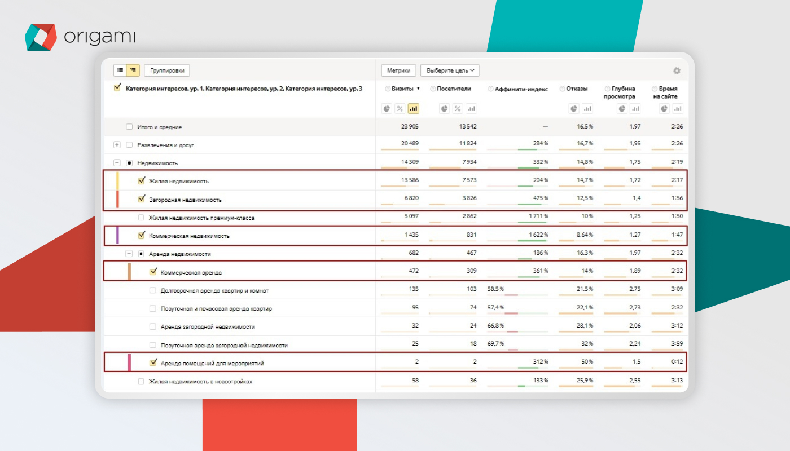Open the Метрики button
The height and width of the screenshot is (451, 790).
pyautogui.click(x=399, y=70)
